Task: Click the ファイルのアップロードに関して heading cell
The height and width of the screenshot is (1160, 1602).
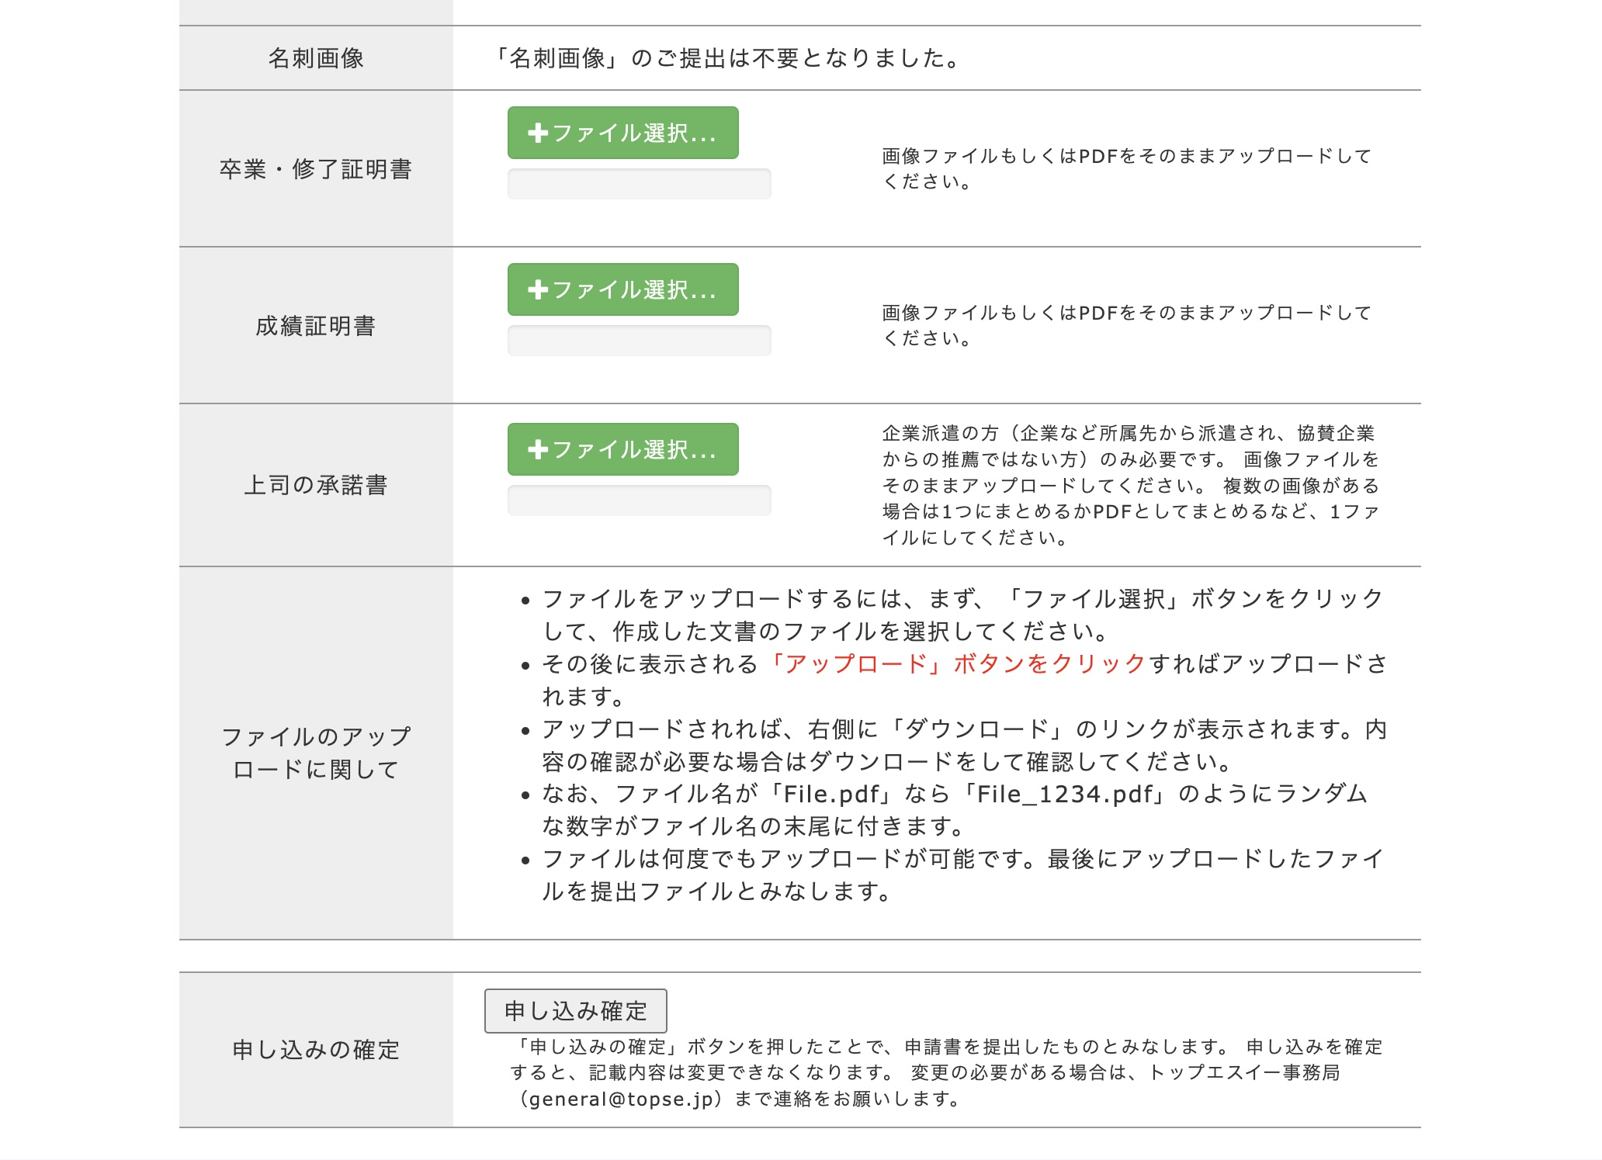Action: point(316,753)
